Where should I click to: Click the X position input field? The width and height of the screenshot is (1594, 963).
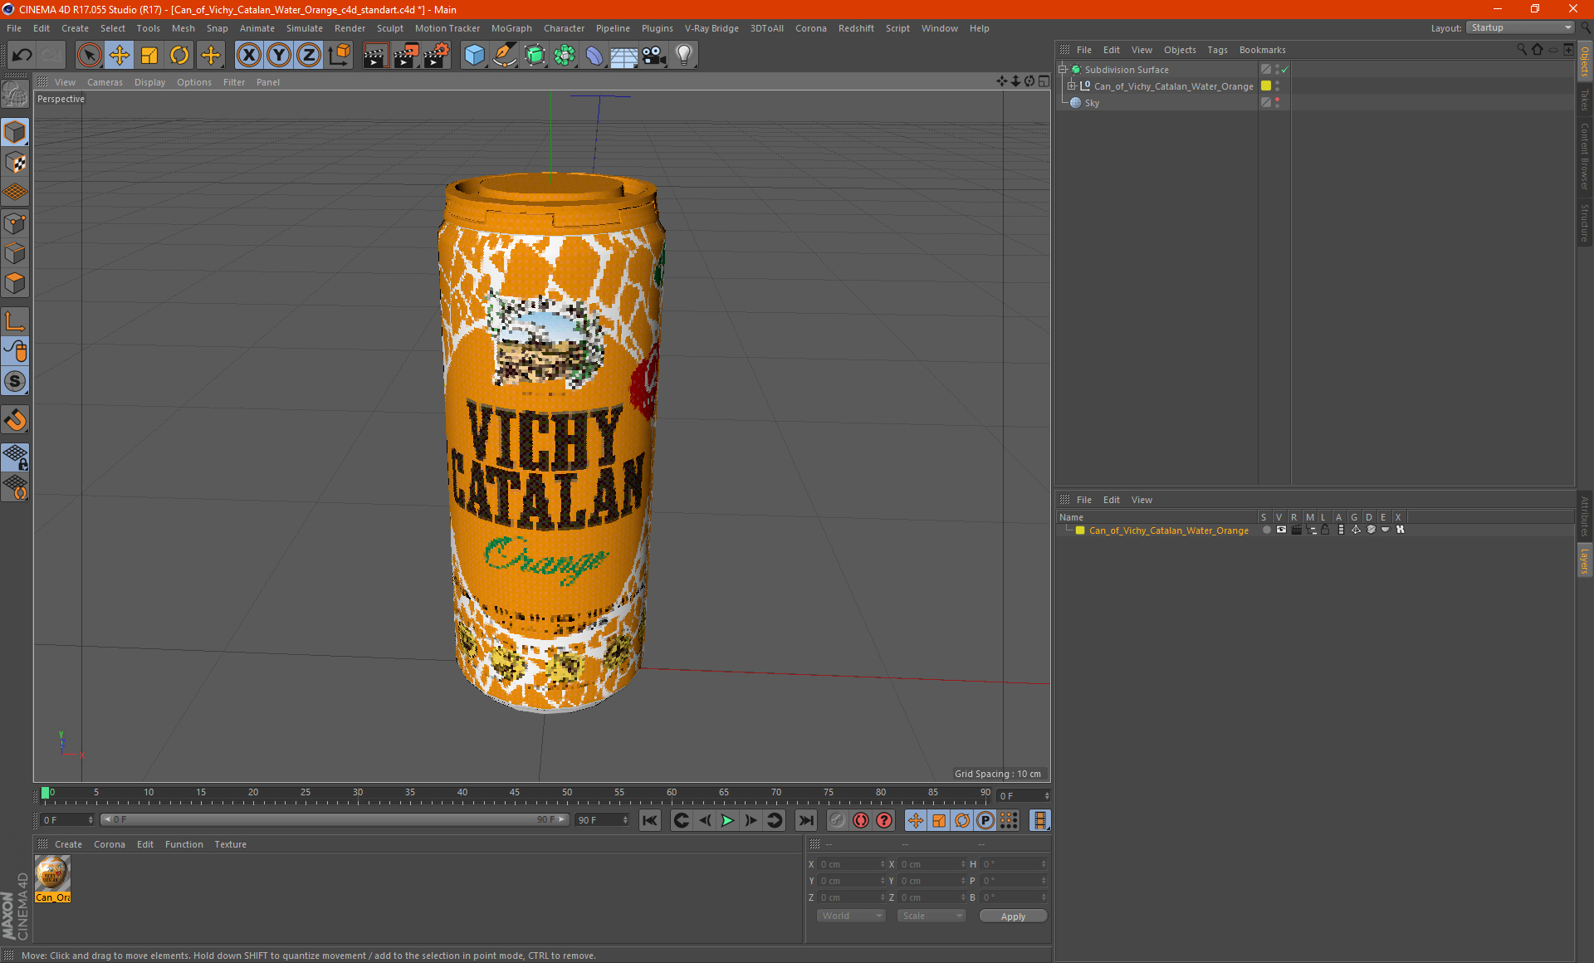coord(852,864)
